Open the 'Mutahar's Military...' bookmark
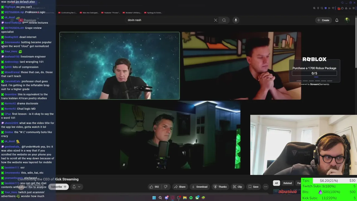This screenshot has width=357, height=201. click(132, 13)
